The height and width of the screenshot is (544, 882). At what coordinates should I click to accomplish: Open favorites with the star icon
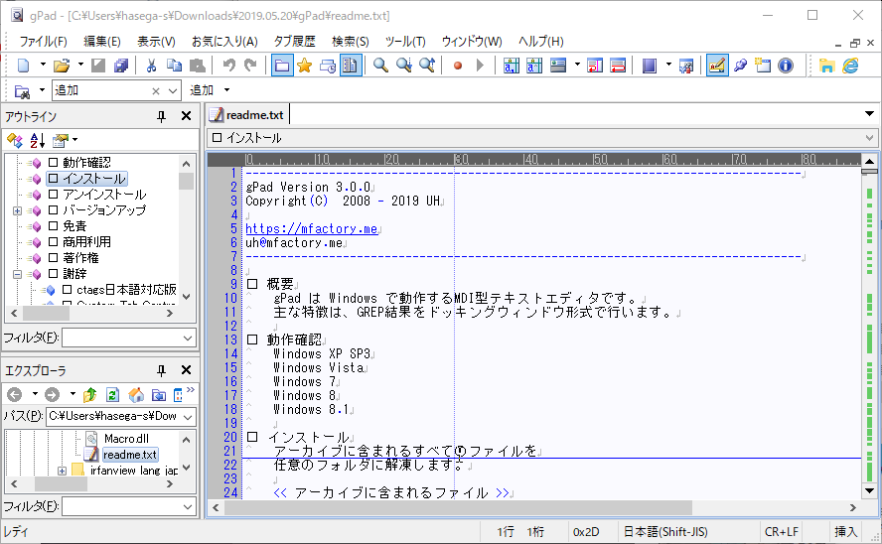tap(304, 66)
